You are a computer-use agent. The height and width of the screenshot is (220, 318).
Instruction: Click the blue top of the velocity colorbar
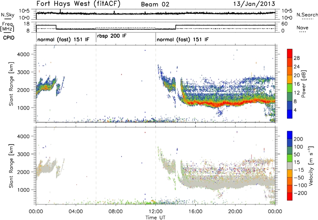tap(290, 135)
